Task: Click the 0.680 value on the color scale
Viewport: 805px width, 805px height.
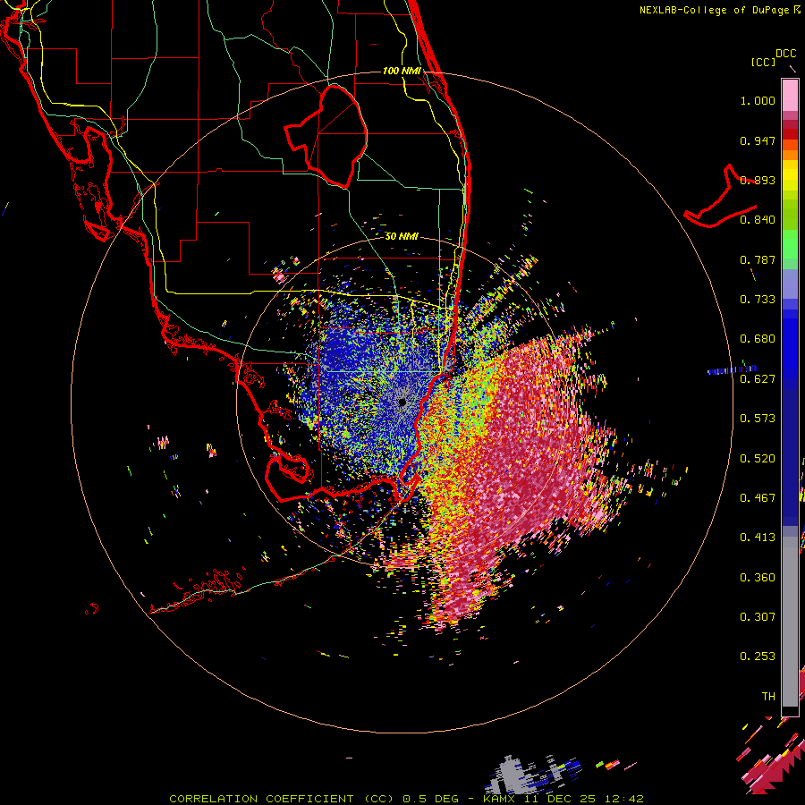Action: point(758,339)
